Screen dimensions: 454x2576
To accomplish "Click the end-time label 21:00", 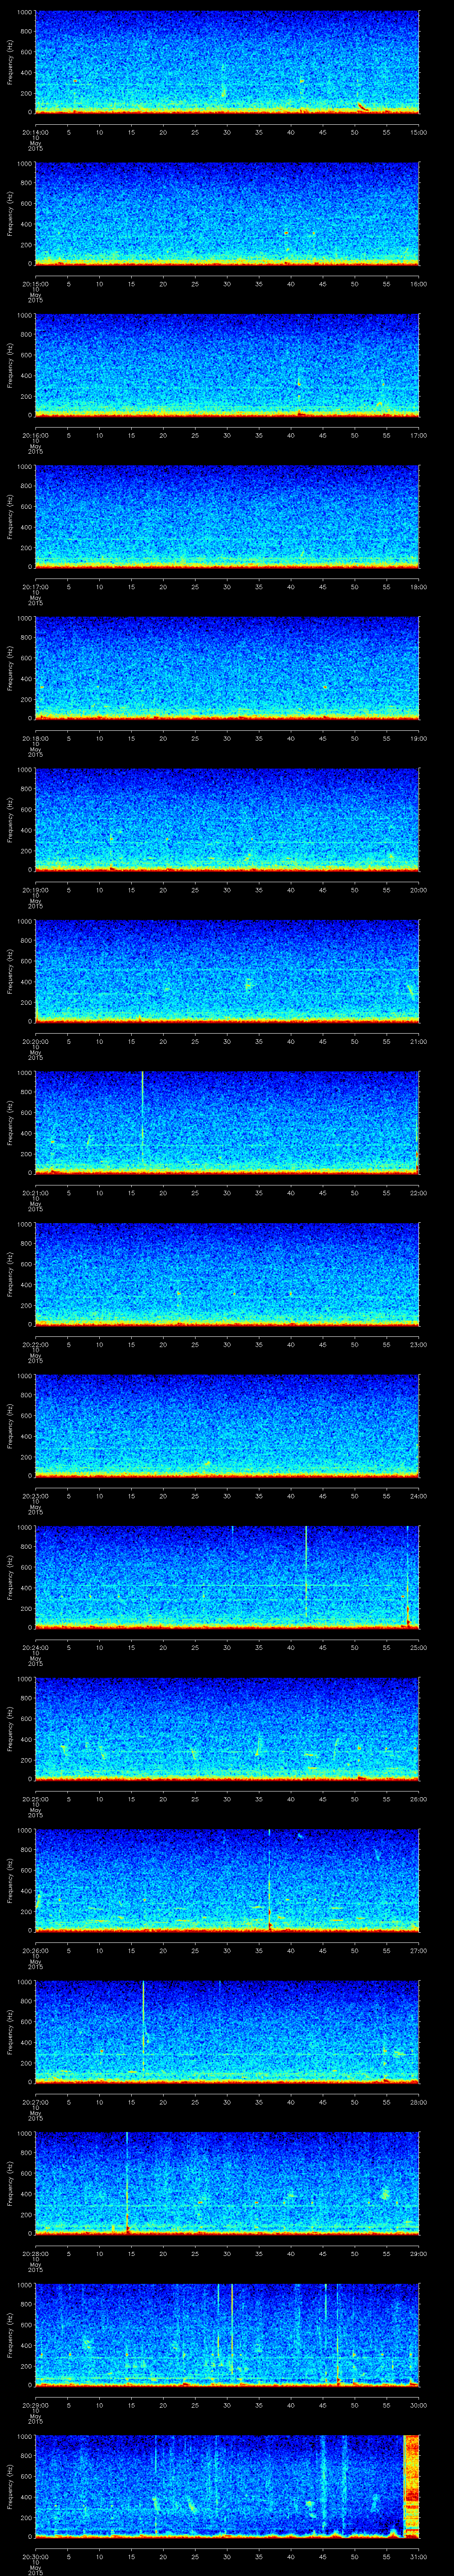I will [418, 1041].
